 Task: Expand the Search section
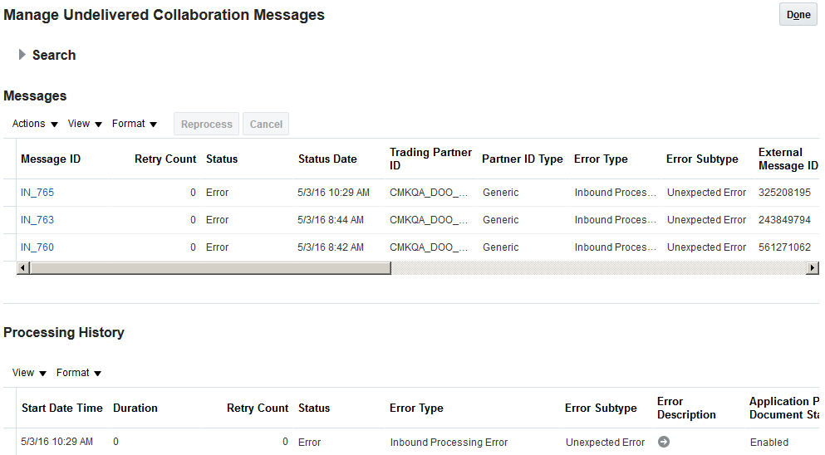[22, 55]
